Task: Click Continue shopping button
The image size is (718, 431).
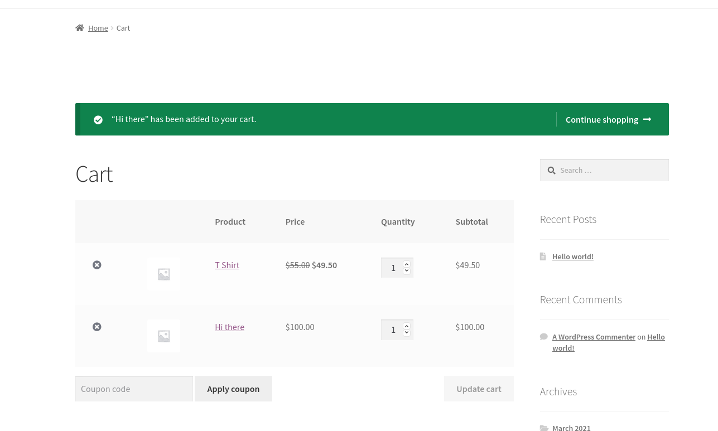Action: (x=608, y=119)
